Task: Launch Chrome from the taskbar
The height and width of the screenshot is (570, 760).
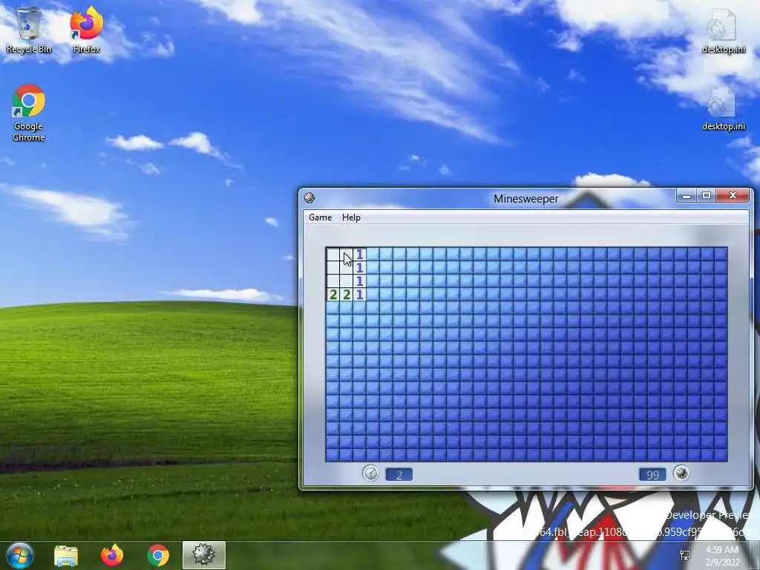Action: click(x=157, y=555)
